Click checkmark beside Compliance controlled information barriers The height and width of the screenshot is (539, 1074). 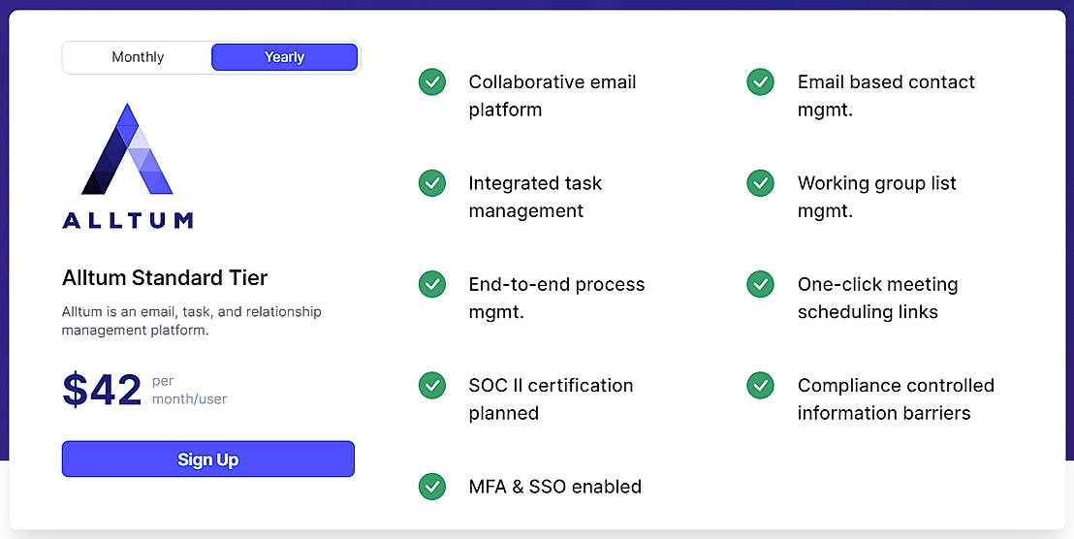pyautogui.click(x=760, y=386)
